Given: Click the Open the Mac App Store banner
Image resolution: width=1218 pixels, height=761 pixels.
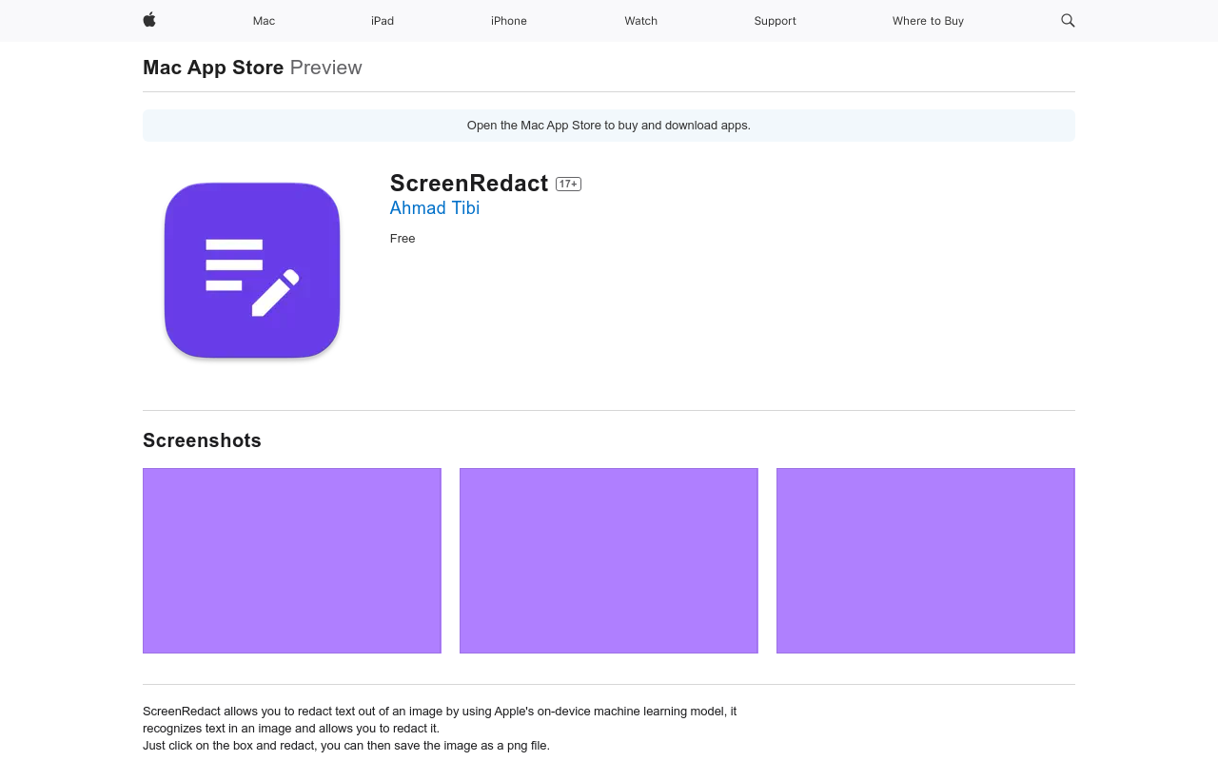Looking at the screenshot, I should (x=609, y=126).
